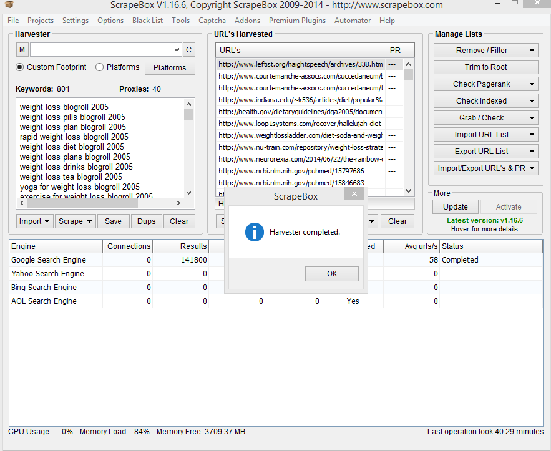This screenshot has width=551, height=451.
Task: Select the leftist.org URL row
Action: [x=310, y=64]
